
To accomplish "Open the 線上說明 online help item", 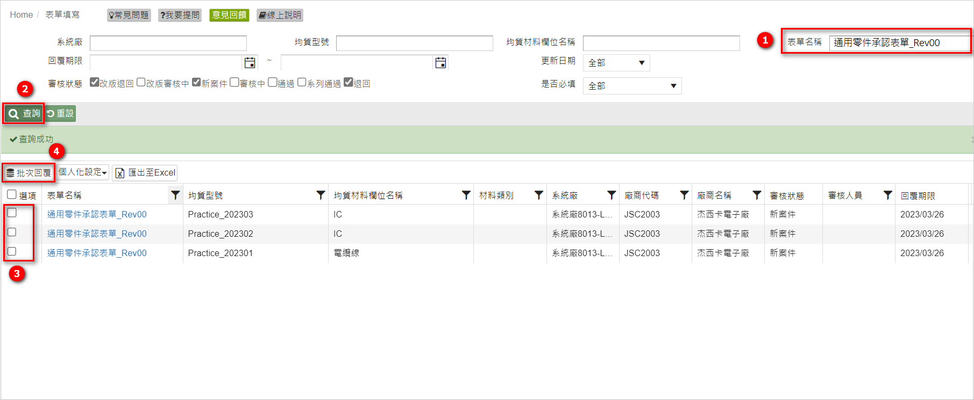I will 280,15.
